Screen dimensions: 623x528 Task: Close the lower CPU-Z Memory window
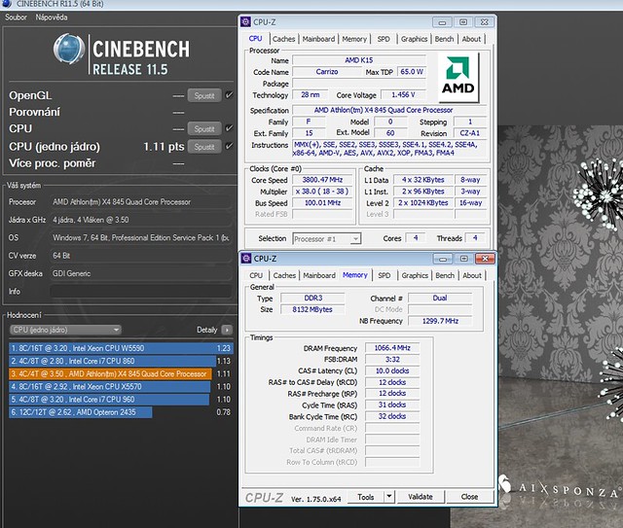[x=485, y=259]
